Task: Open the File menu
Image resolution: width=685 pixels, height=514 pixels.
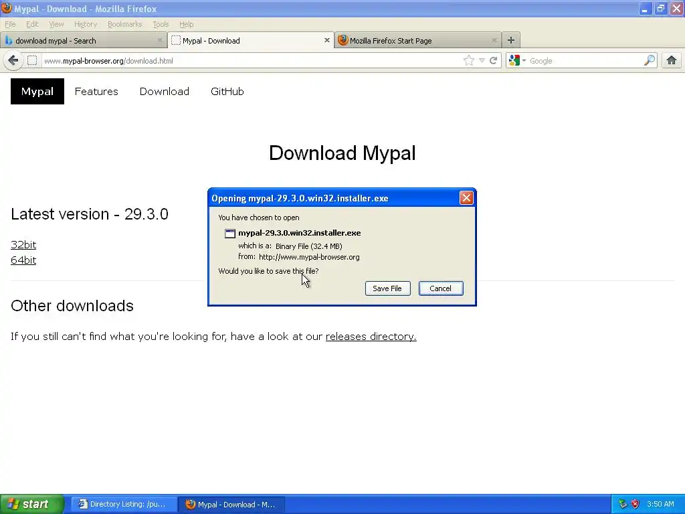Action: [10, 24]
